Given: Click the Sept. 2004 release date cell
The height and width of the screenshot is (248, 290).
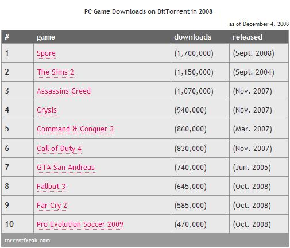Looking at the screenshot, I should (253, 72).
